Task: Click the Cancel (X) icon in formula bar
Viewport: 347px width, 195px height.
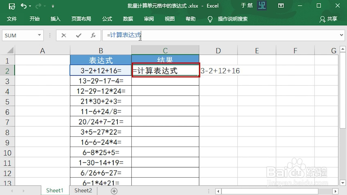Action: coord(64,35)
